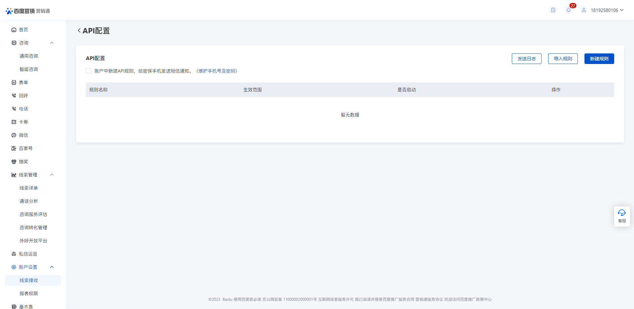Screen dimensions: 634x309
Task: Open 报表权限 menu item
Action: coord(29,294)
